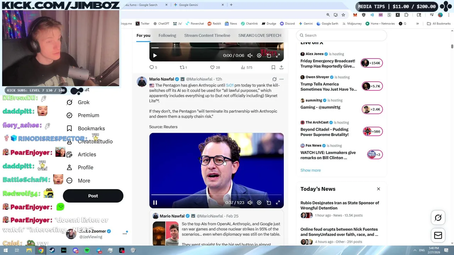Open a new browser tab
The width and height of the screenshot is (454, 255).
point(231,5)
